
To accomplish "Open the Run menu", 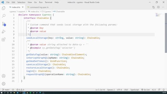I will pos(41,2).
